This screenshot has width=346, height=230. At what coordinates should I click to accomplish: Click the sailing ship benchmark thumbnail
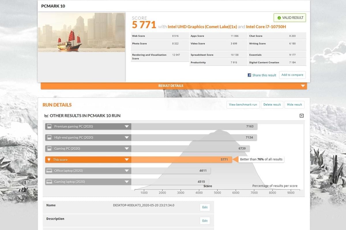[x=82, y=32]
